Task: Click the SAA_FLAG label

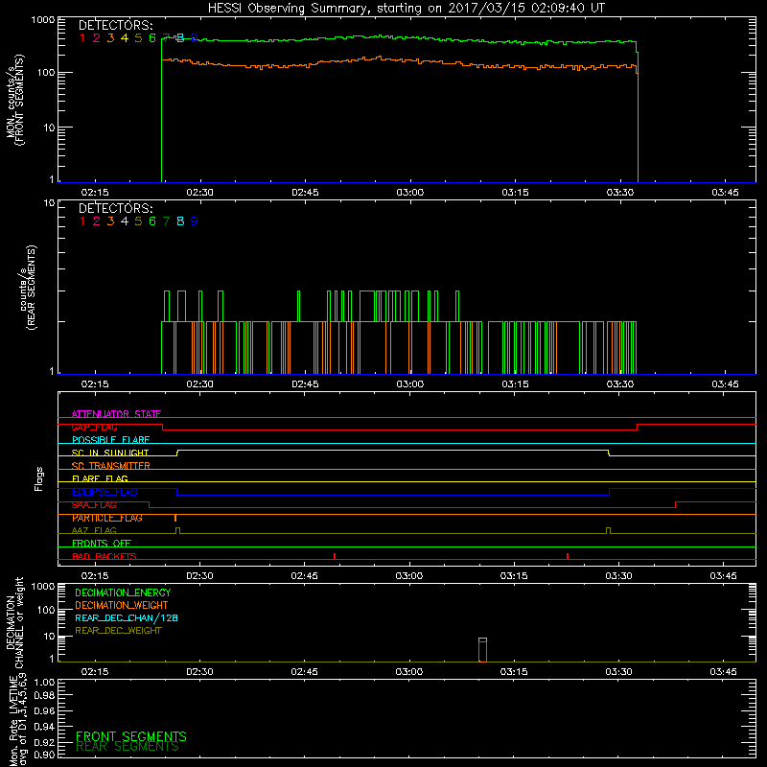Action: [x=94, y=505]
